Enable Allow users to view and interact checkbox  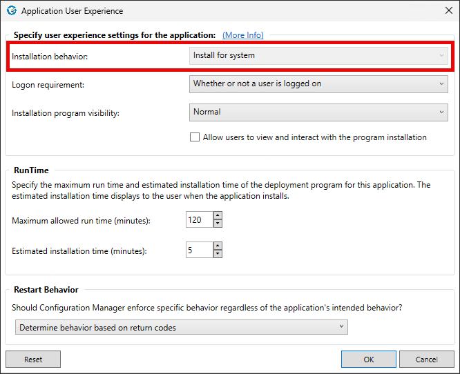(x=195, y=137)
